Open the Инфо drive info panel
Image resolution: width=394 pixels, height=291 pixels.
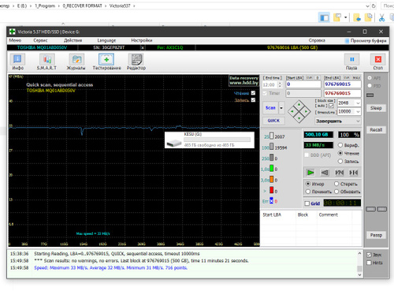(17, 62)
